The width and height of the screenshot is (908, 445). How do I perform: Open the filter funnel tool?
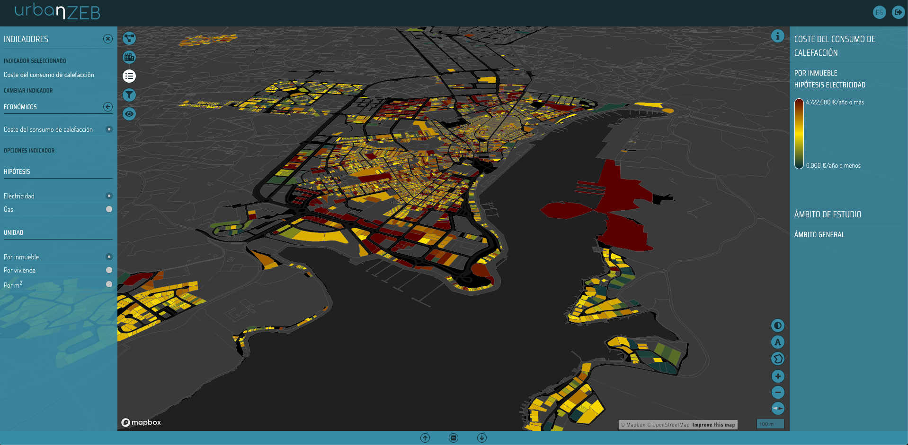tap(129, 95)
